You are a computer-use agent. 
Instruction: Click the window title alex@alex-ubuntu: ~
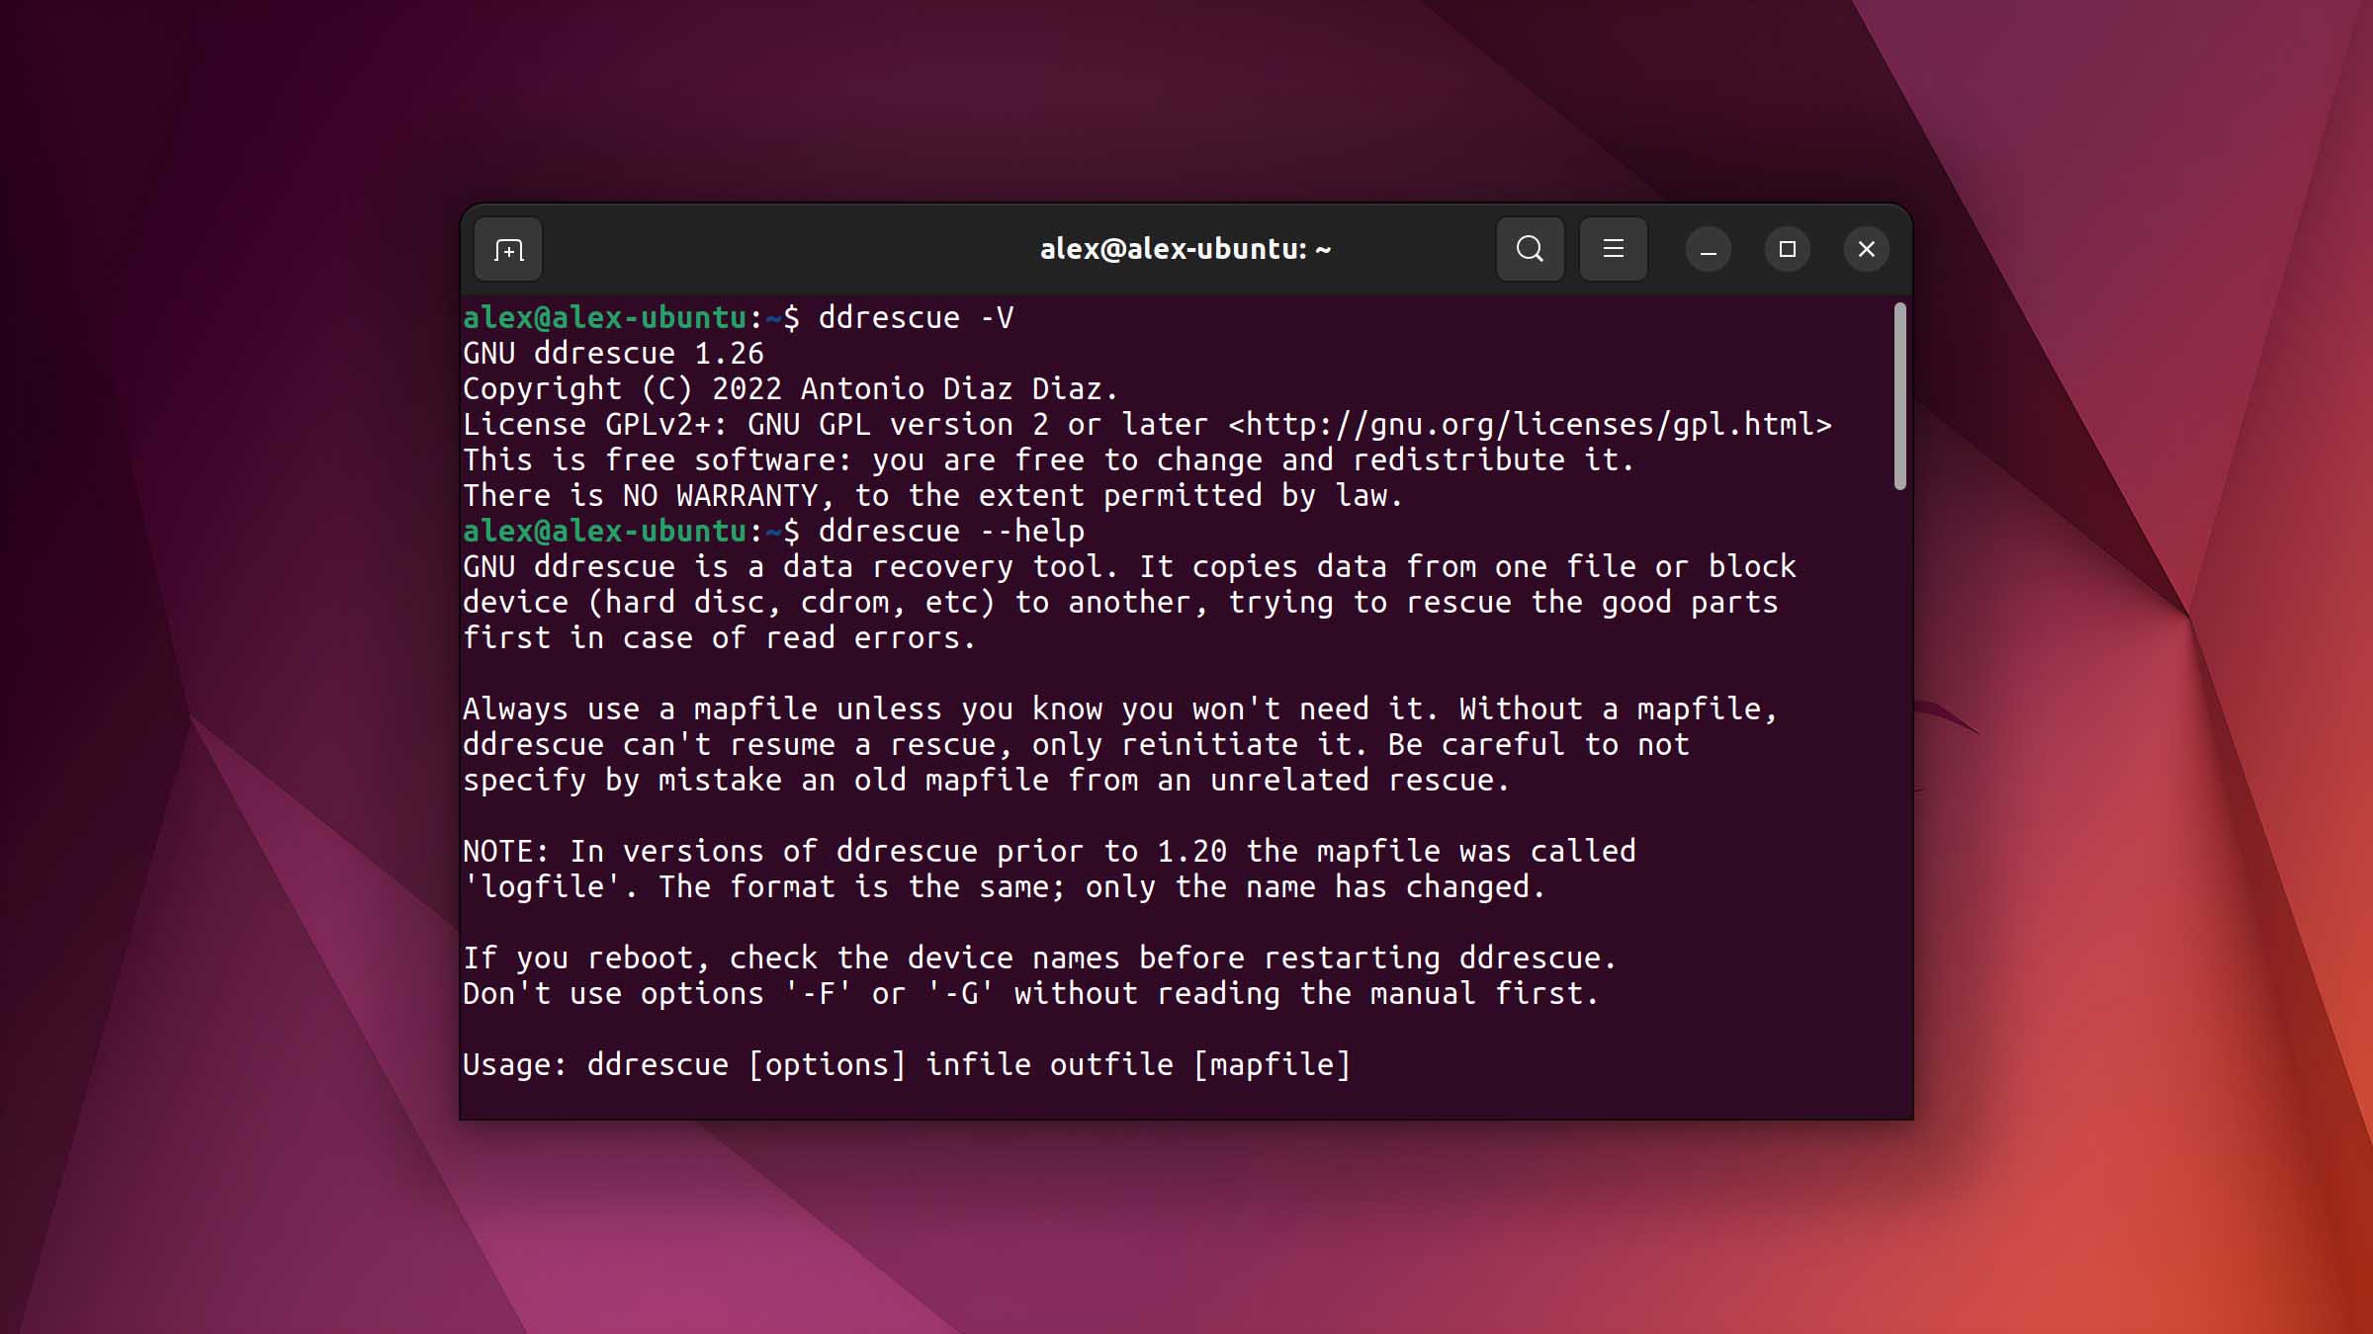pos(1185,249)
